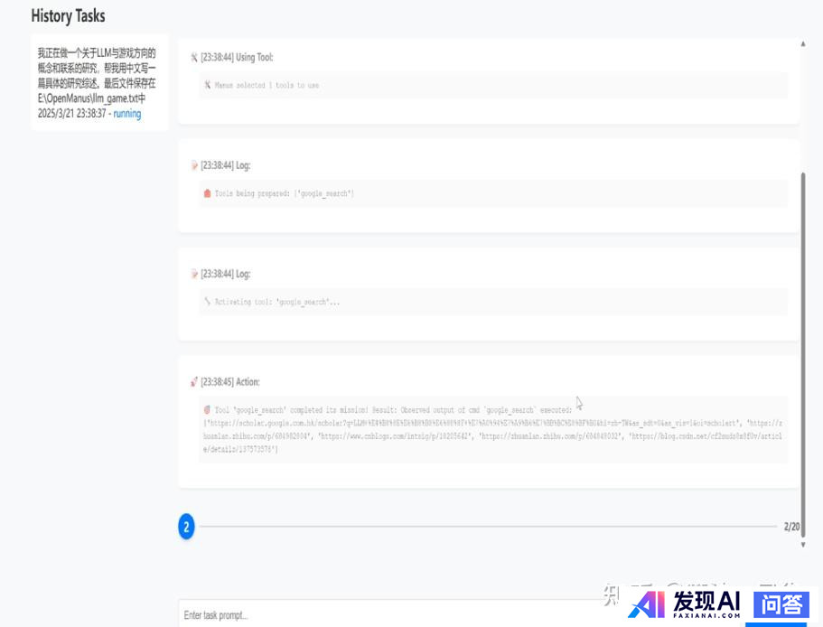Click the Log header above 'Tools being prepared'
This screenshot has height=627, width=823.
tap(225, 165)
